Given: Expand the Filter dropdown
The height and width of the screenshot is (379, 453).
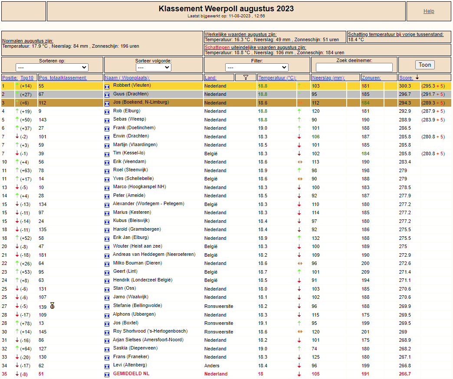Looking at the screenshot, I should [x=257, y=68].
